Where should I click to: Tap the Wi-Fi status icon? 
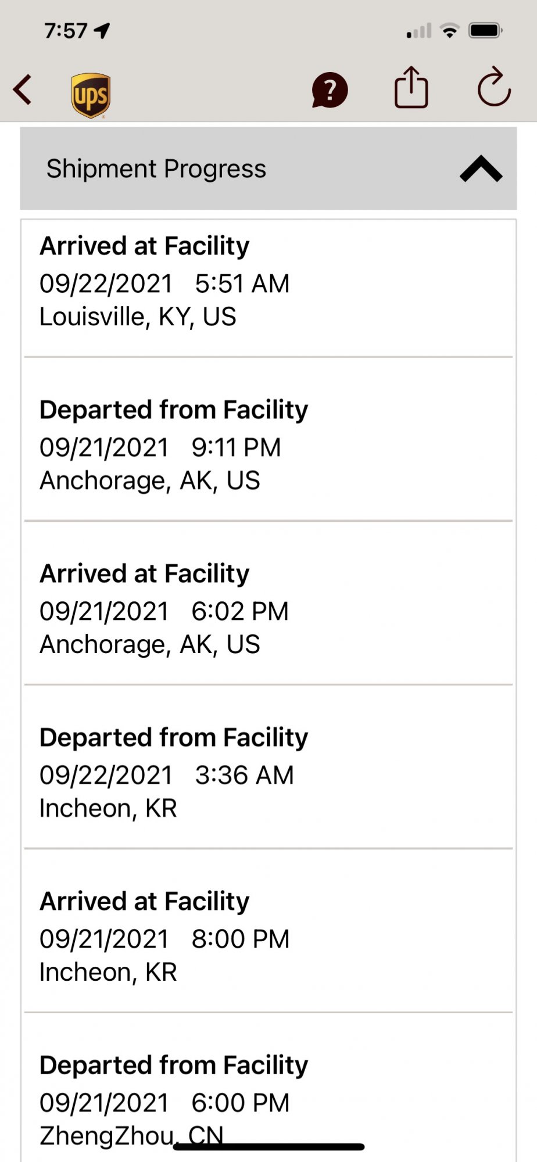tap(449, 30)
